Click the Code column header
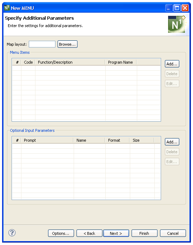193x245 pixels. pos(28,62)
